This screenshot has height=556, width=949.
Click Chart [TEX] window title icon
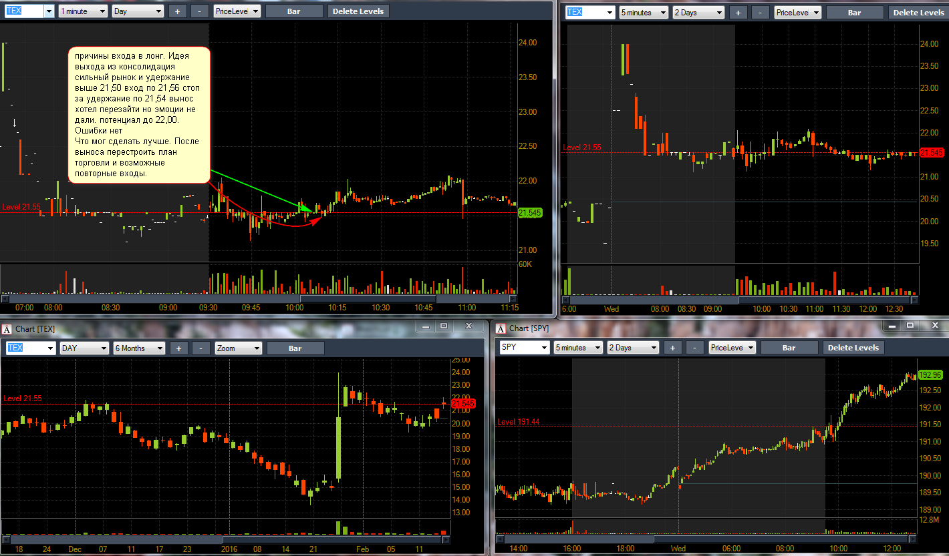[x=7, y=328]
